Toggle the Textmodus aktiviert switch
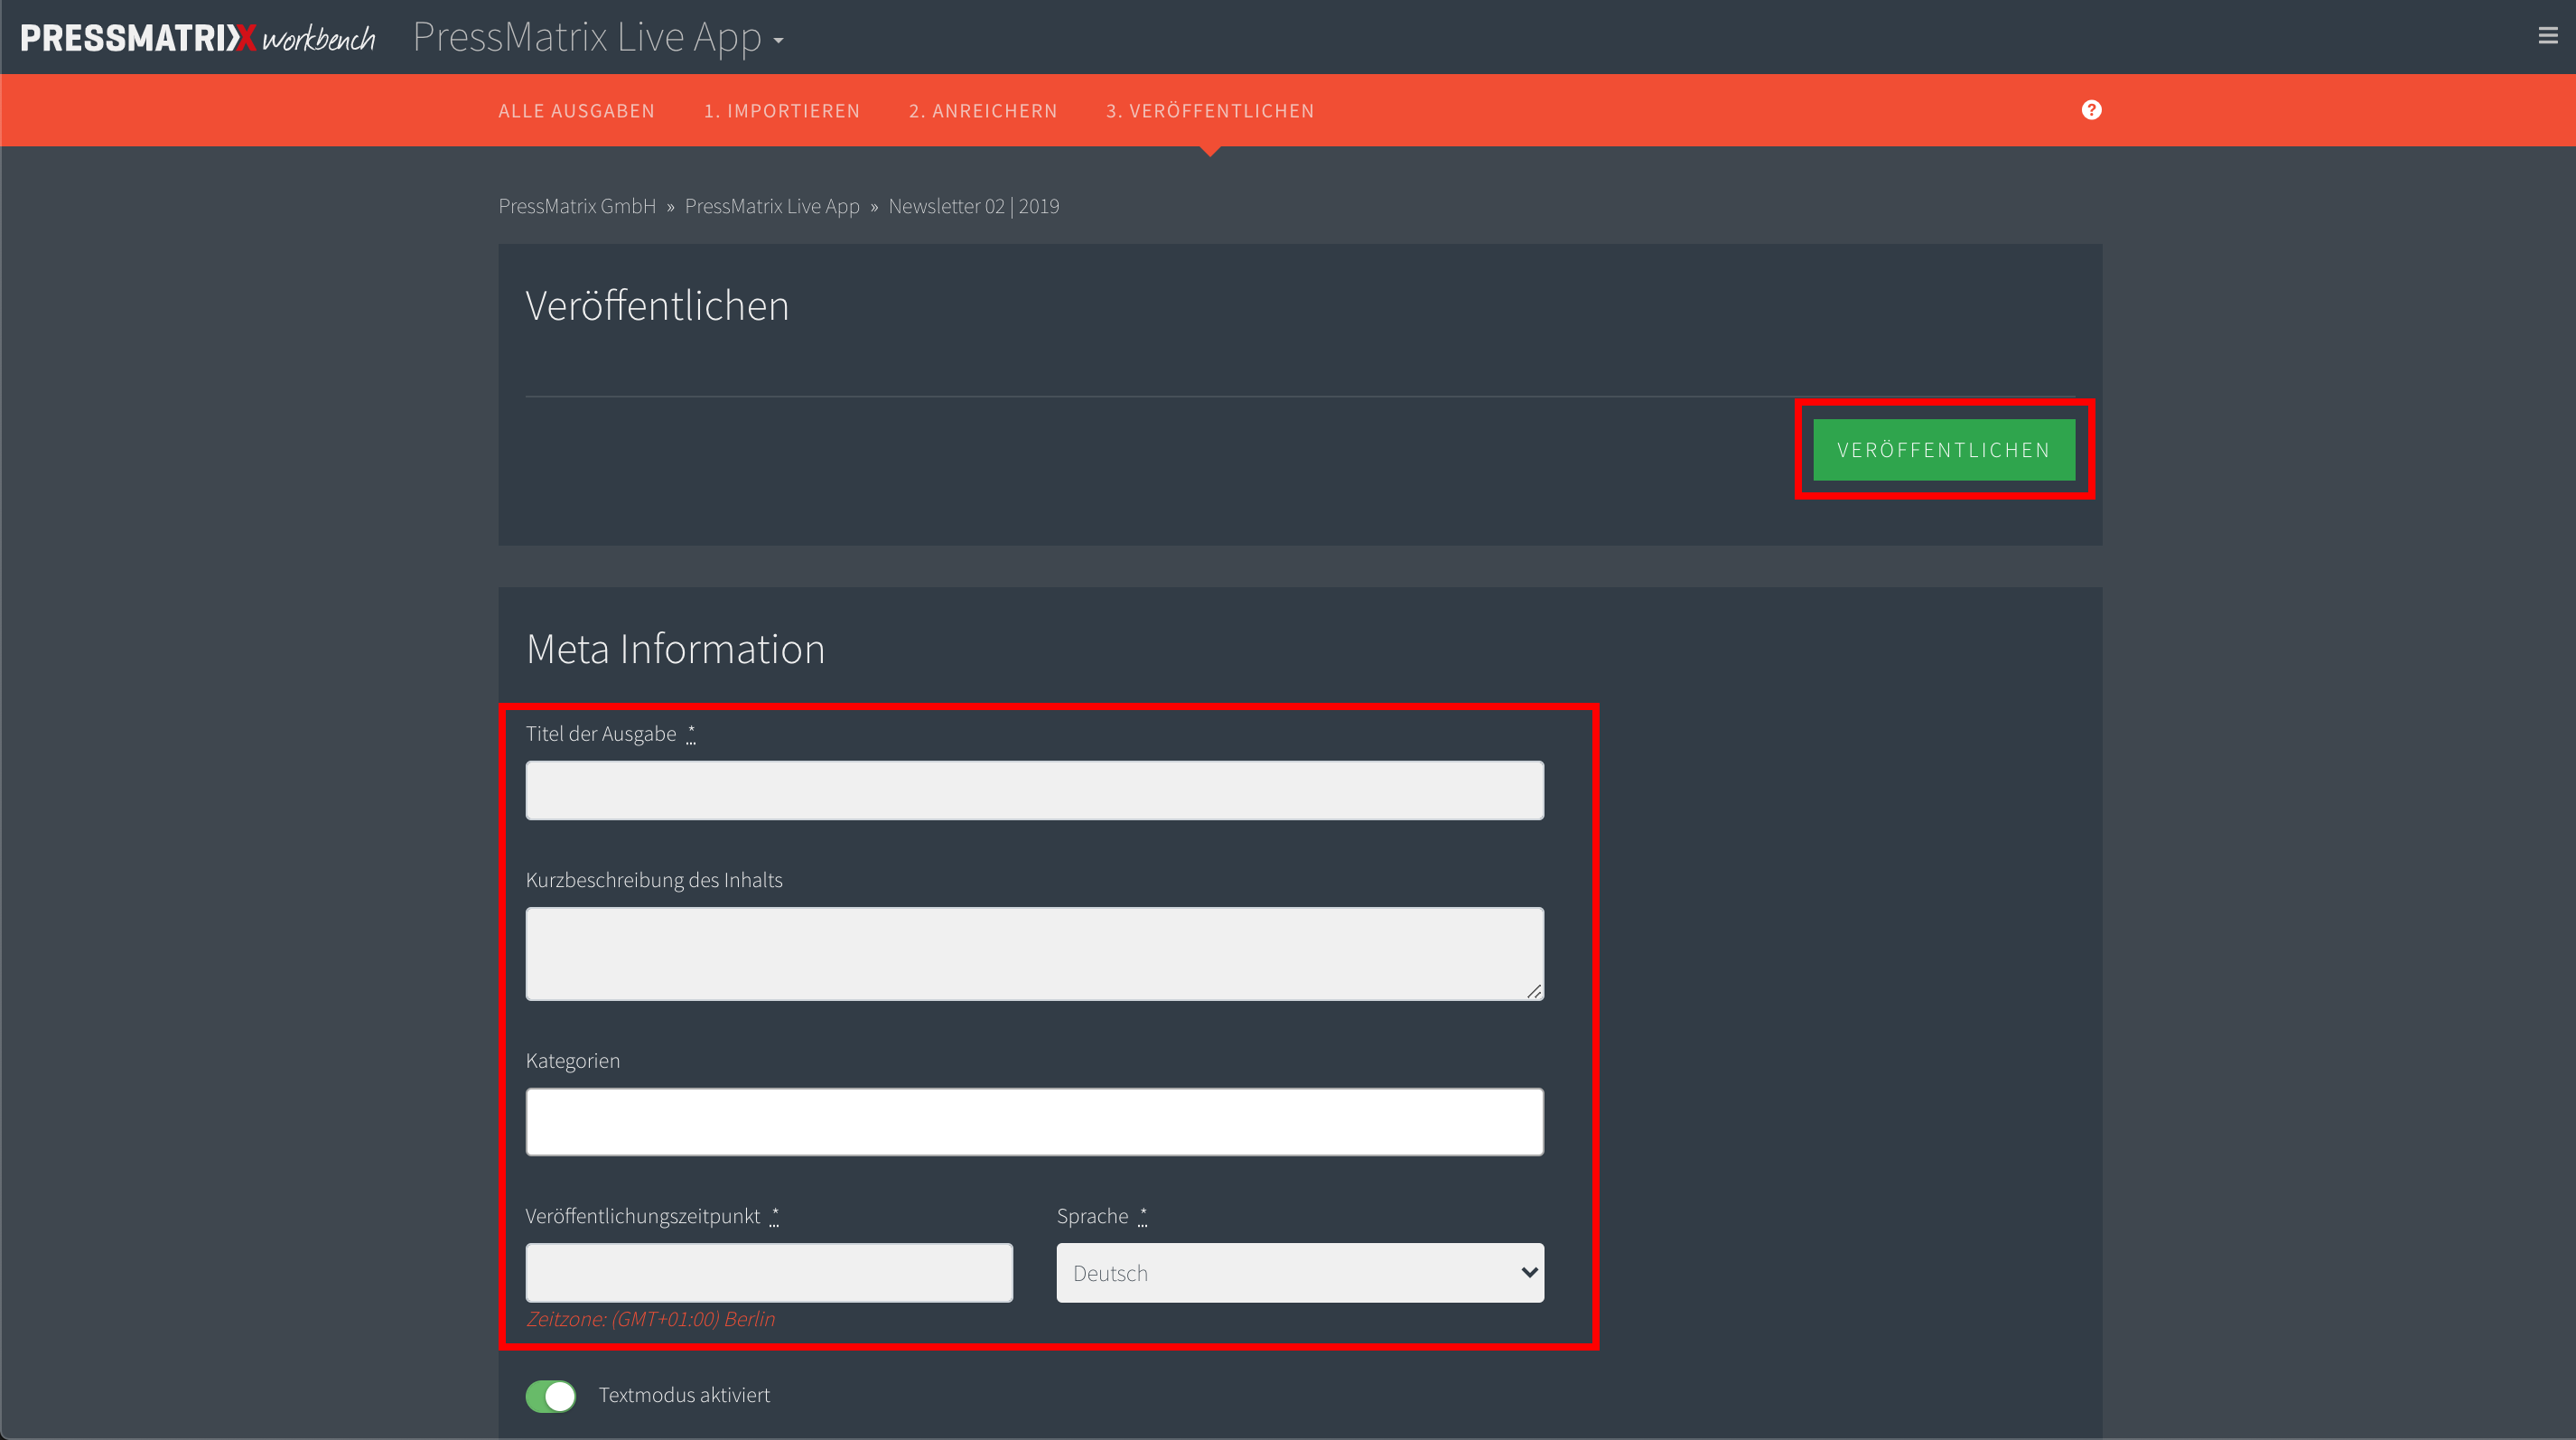The height and width of the screenshot is (1440, 2576). tap(551, 1396)
